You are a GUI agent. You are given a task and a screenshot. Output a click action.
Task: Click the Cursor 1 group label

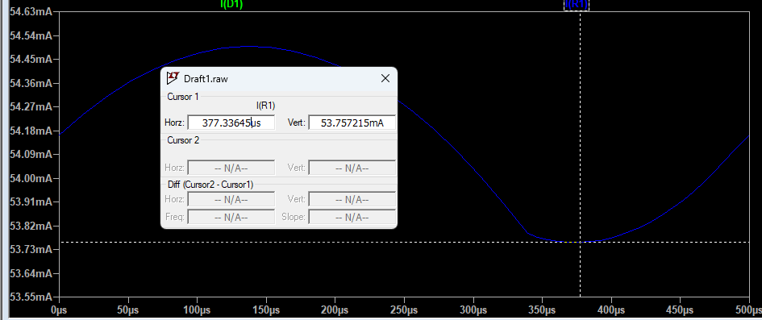coord(183,97)
